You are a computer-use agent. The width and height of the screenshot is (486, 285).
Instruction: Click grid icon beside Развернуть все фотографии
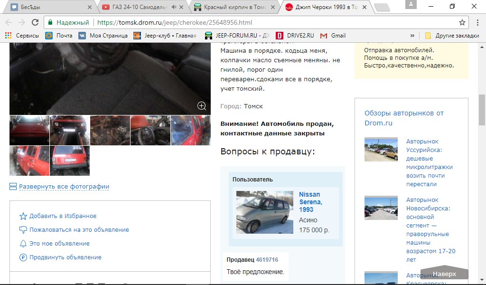click(13, 186)
